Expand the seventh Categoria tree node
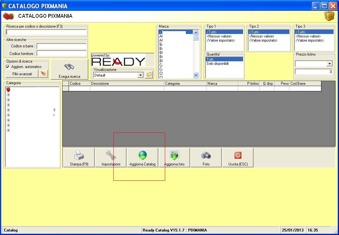Screen dimensions: 339x235 [x=9, y=125]
